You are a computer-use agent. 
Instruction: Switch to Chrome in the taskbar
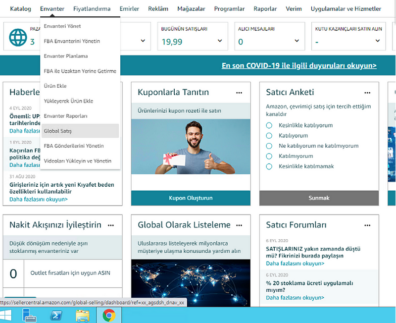pos(109,316)
